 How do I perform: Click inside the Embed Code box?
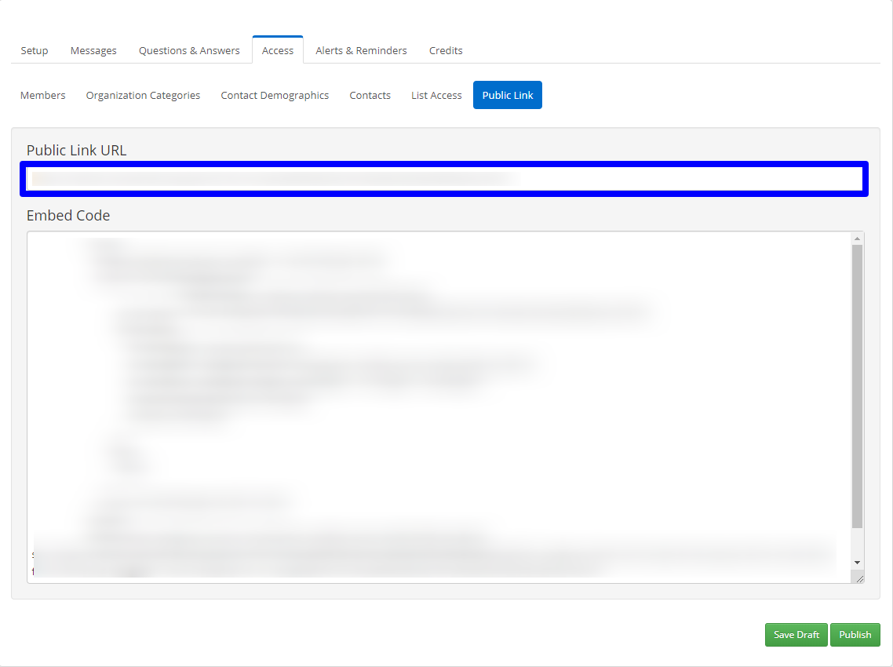pyautogui.click(x=432, y=392)
